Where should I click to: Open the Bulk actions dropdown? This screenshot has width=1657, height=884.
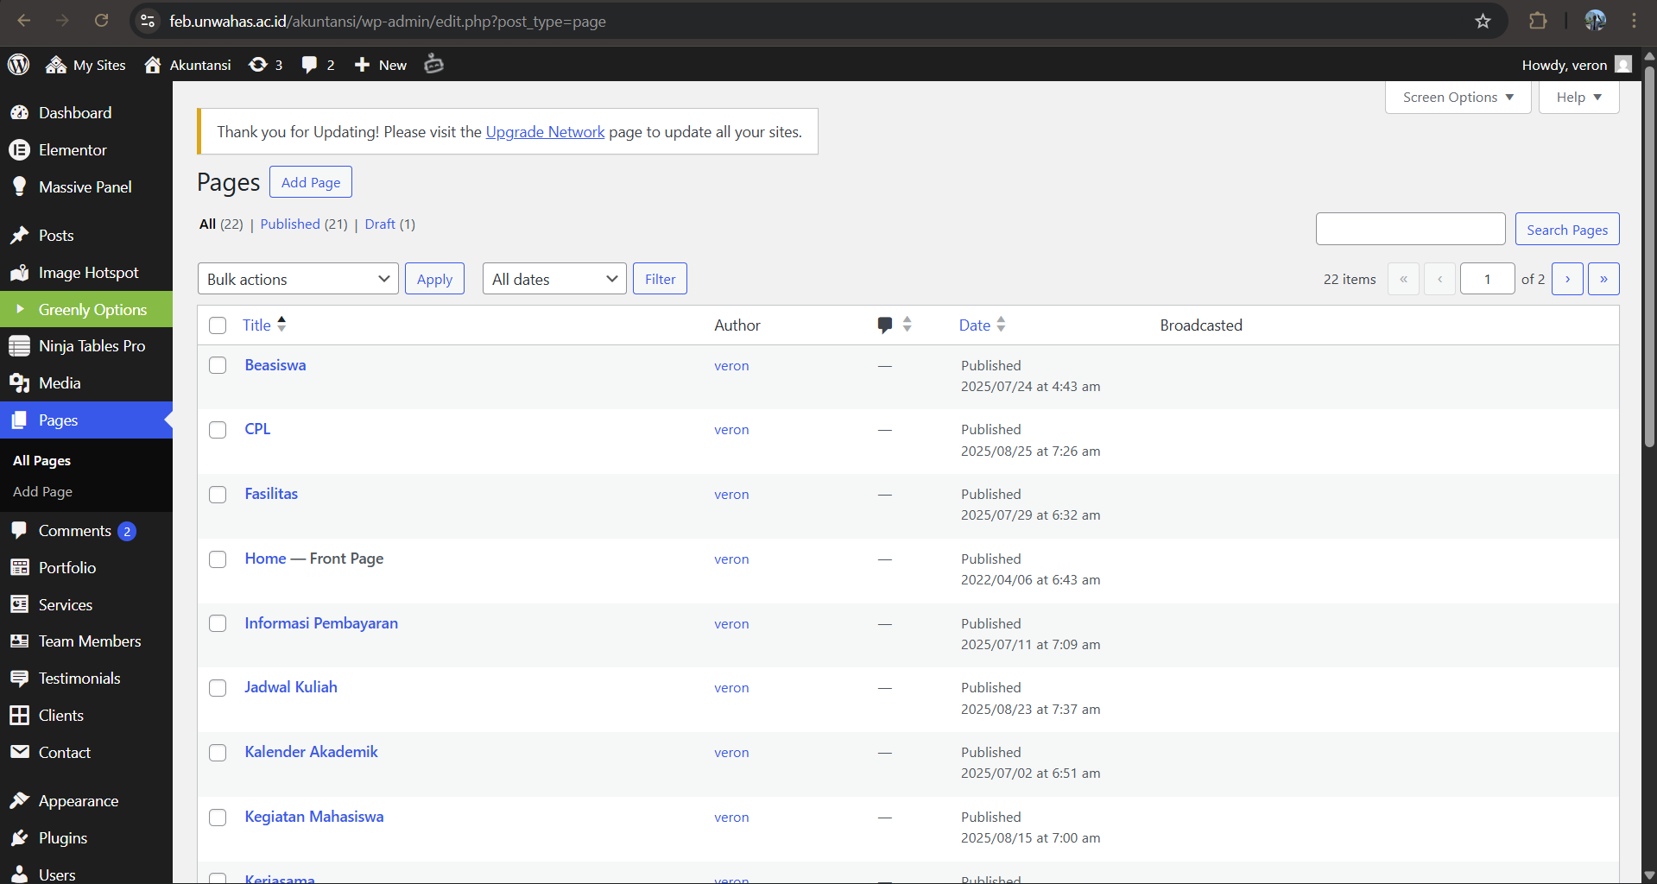tap(297, 278)
